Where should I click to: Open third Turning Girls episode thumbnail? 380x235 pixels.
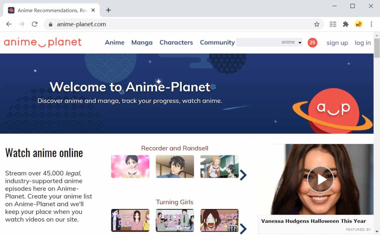(x=219, y=221)
